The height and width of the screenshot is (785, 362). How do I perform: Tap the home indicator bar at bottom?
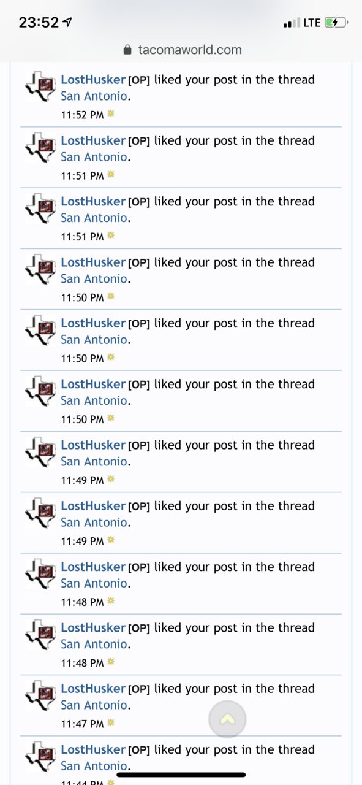[181, 775]
